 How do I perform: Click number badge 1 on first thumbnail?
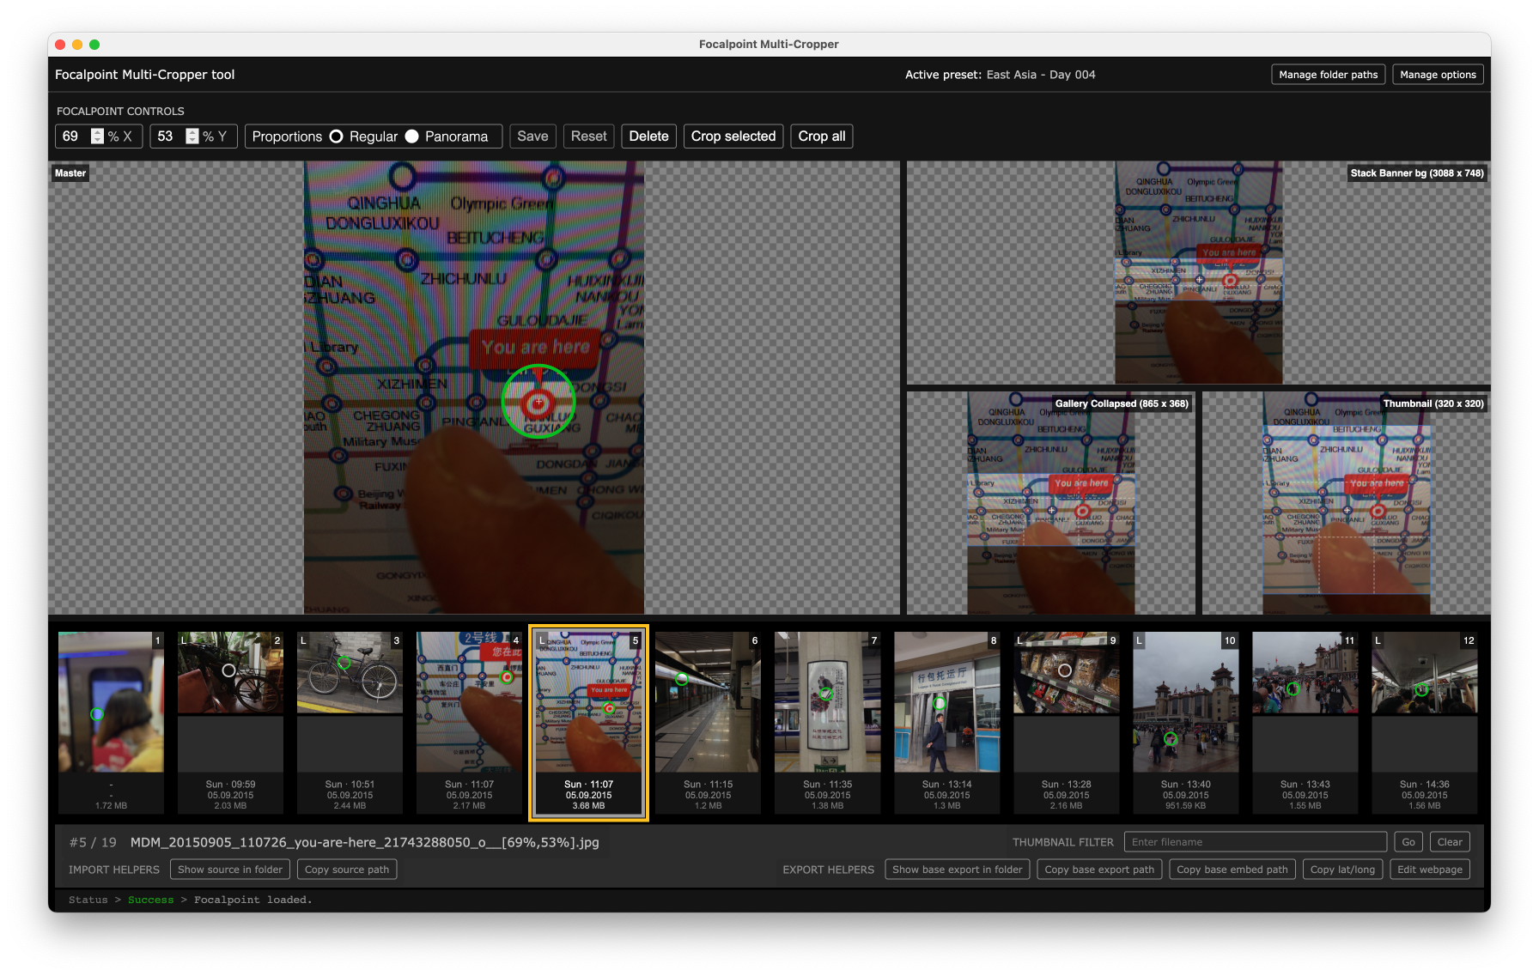158,640
